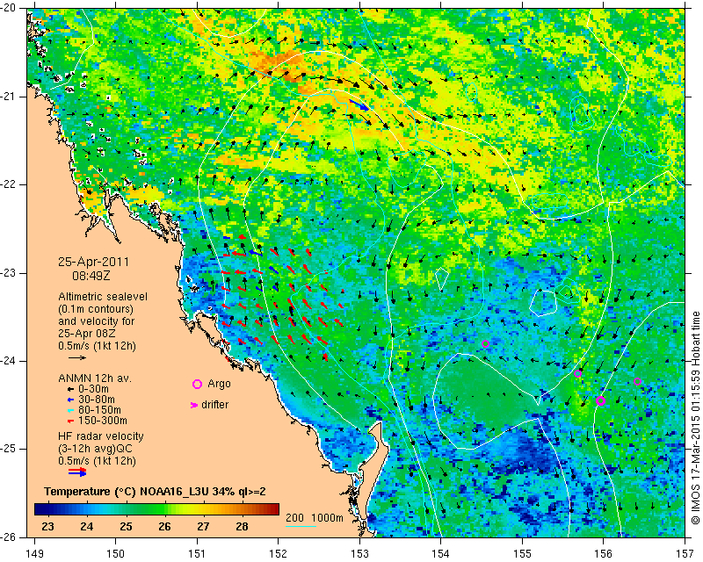This screenshot has width=703, height=562.
Task: Click the 'HF radar velocity' legend heading
Action: pos(101,436)
